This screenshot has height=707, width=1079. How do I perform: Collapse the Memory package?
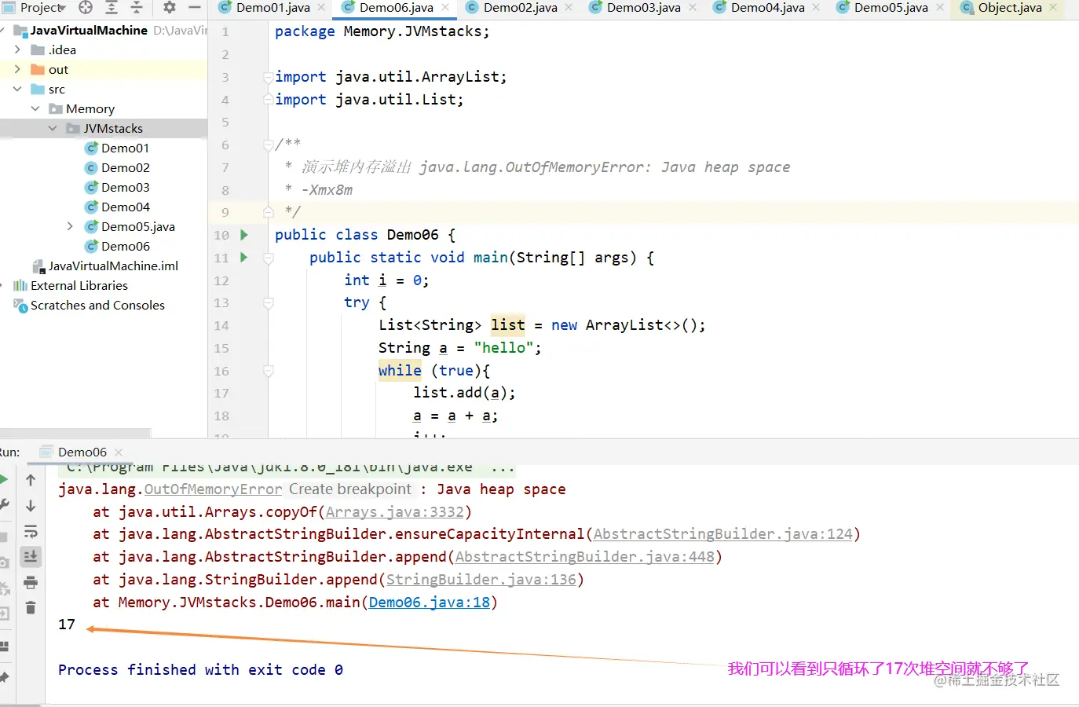coord(35,108)
